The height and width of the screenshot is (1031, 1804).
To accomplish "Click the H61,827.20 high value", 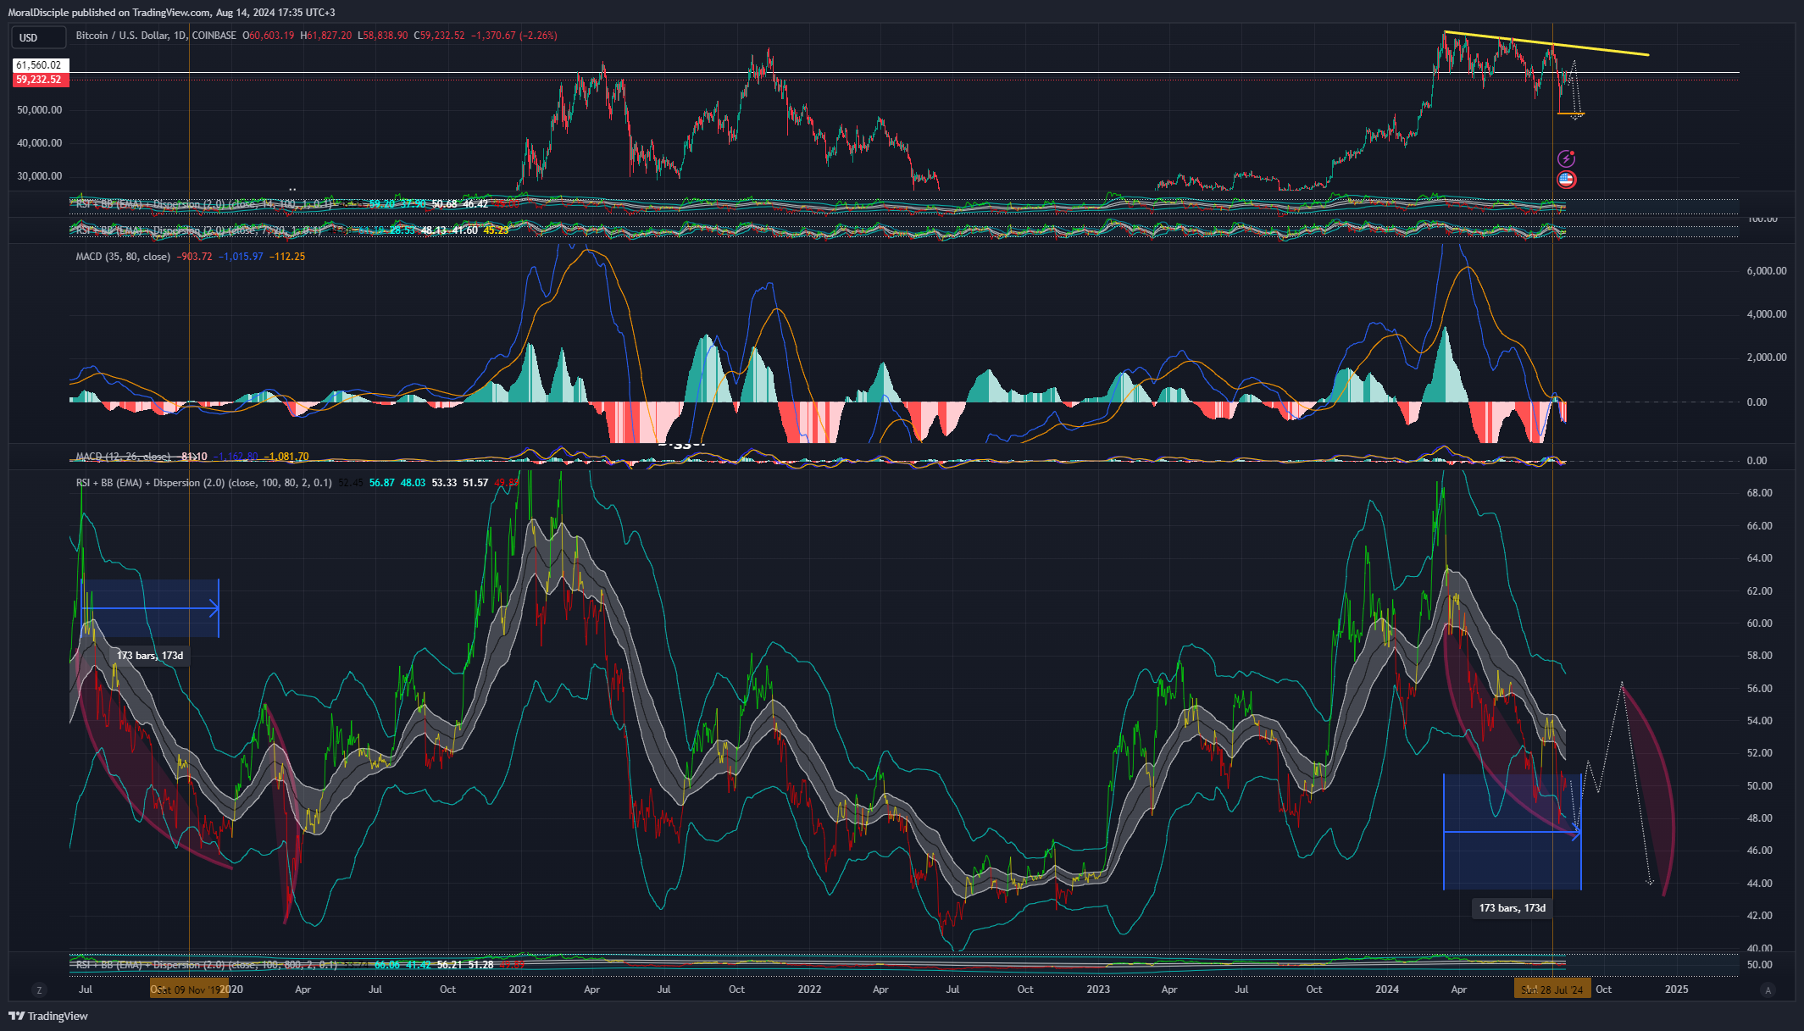I will click(x=326, y=36).
